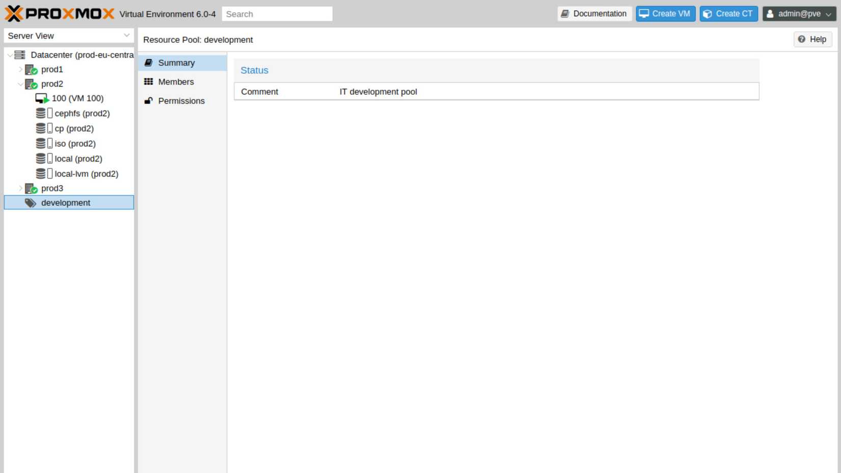Click the VM 100 monitor icon

42,98
